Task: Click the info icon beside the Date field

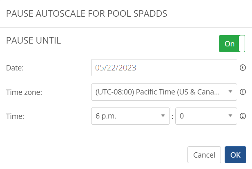Action: [x=243, y=68]
